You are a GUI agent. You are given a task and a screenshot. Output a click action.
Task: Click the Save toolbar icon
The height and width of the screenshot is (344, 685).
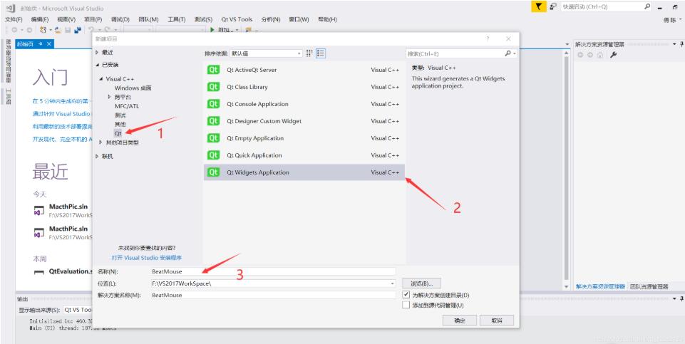click(x=68, y=30)
